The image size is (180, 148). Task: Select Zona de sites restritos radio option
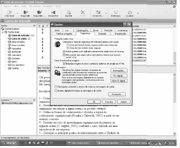pos(68,48)
